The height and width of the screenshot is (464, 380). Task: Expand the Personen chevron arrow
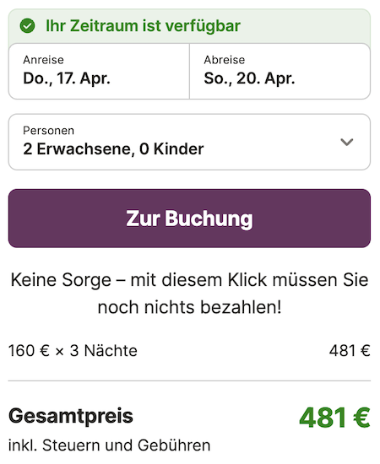point(346,142)
